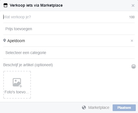Image resolution: width=138 pixels, height=113 pixels.
Task: Click the Marketplace storefront icon in header
Action: (x=6, y=5)
